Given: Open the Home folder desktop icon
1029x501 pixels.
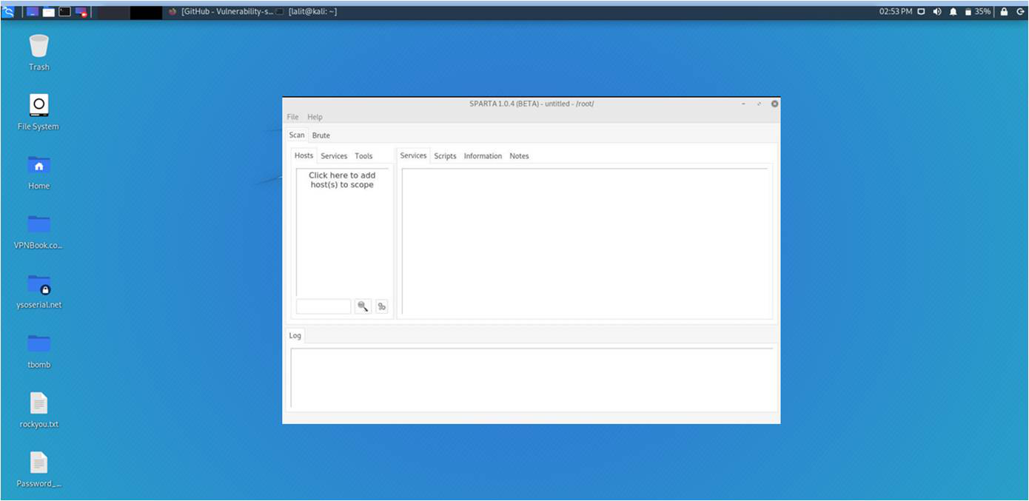Looking at the screenshot, I should pos(39,172).
